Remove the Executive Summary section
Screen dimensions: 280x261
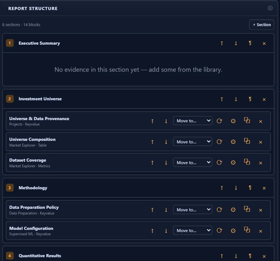264,43
